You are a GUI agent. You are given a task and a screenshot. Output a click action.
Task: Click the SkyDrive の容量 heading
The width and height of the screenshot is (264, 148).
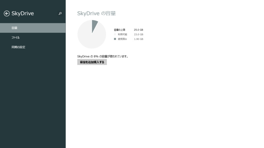(x=96, y=13)
